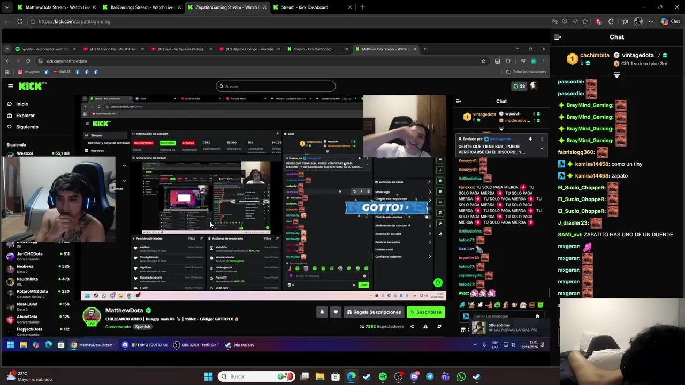Report the MatthewDota stream warning icon
Image resolution: width=685 pixels, height=385 pixels.
(x=425, y=326)
